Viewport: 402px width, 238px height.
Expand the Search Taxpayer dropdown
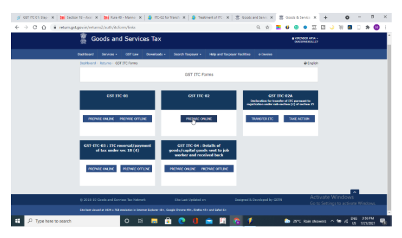187,54
